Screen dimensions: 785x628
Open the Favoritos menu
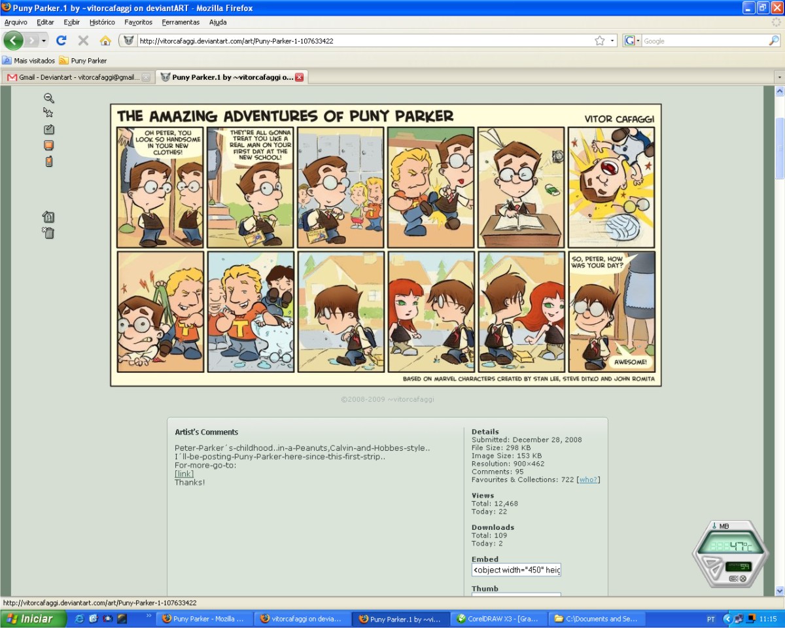pyautogui.click(x=138, y=22)
